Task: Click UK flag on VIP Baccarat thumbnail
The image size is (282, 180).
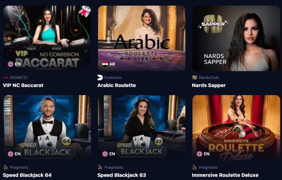Action: (11, 64)
